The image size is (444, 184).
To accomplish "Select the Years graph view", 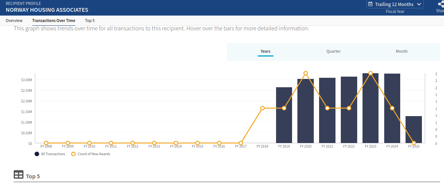I will (x=266, y=51).
